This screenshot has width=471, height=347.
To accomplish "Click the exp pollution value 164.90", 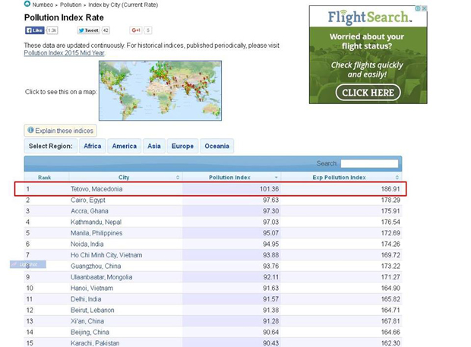I will [x=390, y=289].
